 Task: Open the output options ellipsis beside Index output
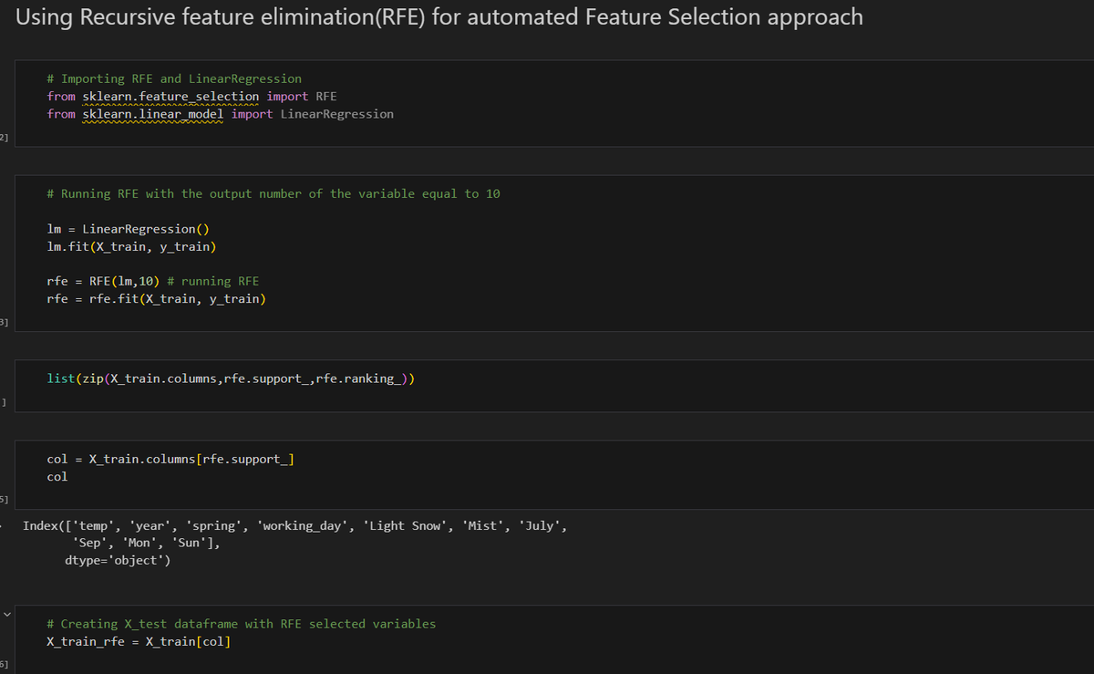coord(4,525)
